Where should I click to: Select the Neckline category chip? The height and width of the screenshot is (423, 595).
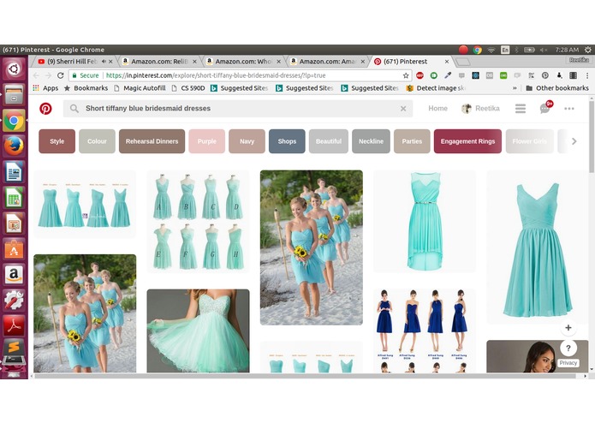[371, 141]
